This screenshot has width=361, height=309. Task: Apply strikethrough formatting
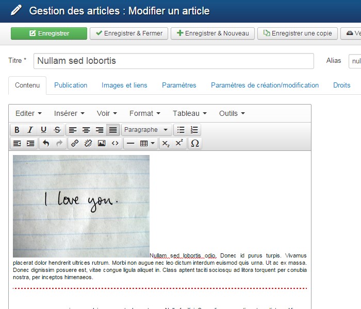click(57, 130)
